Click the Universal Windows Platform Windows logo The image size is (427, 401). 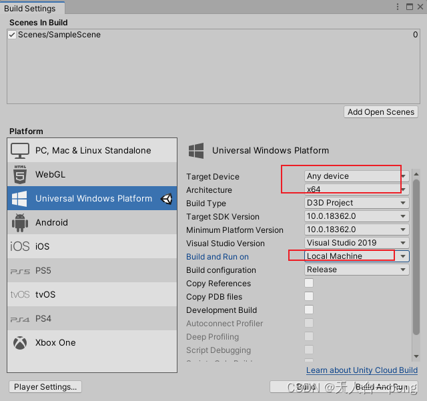click(x=19, y=199)
